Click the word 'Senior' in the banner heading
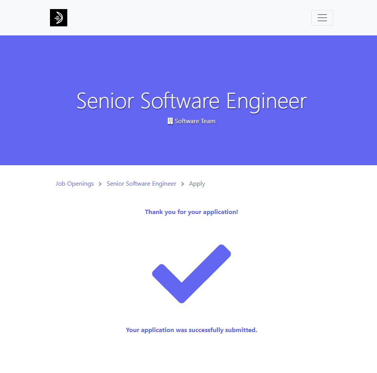Viewport: 377px width, 373px height. (106, 101)
